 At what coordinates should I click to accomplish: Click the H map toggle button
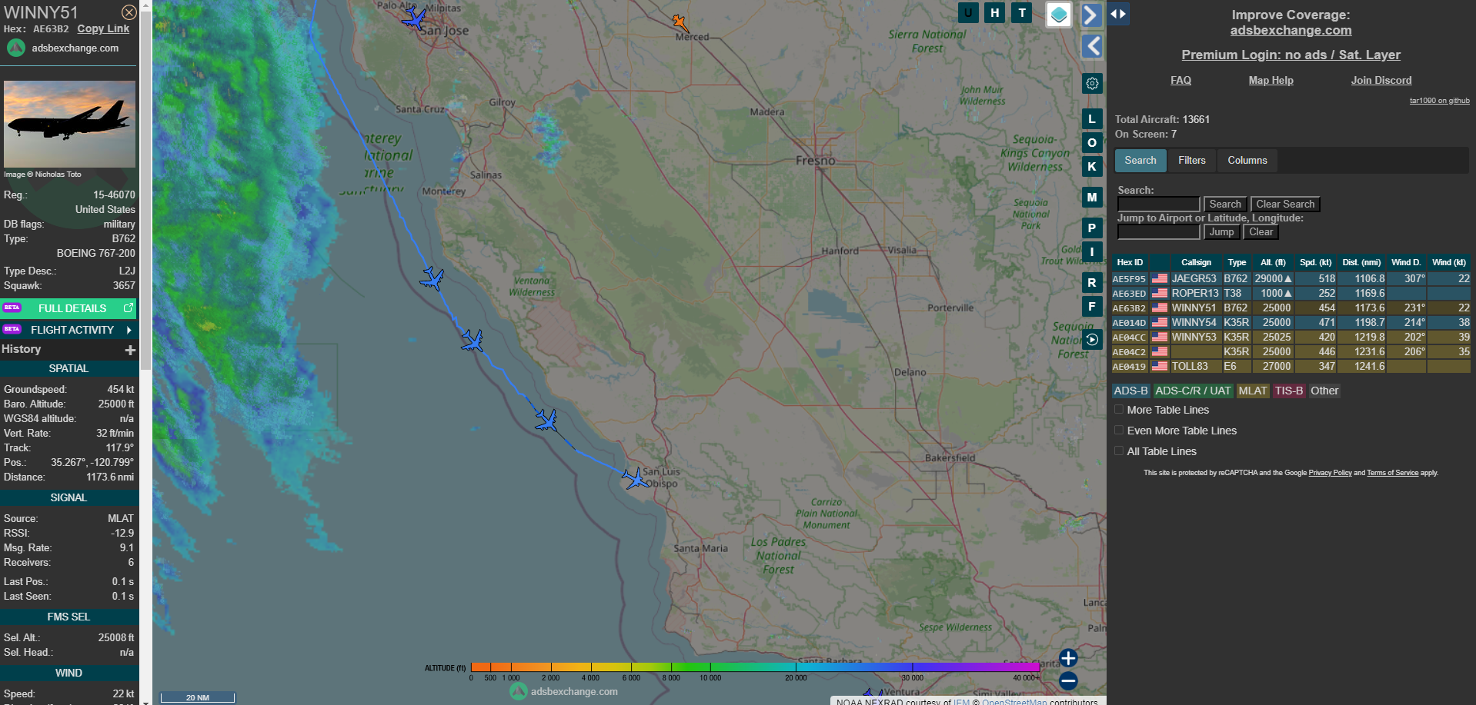tap(995, 12)
